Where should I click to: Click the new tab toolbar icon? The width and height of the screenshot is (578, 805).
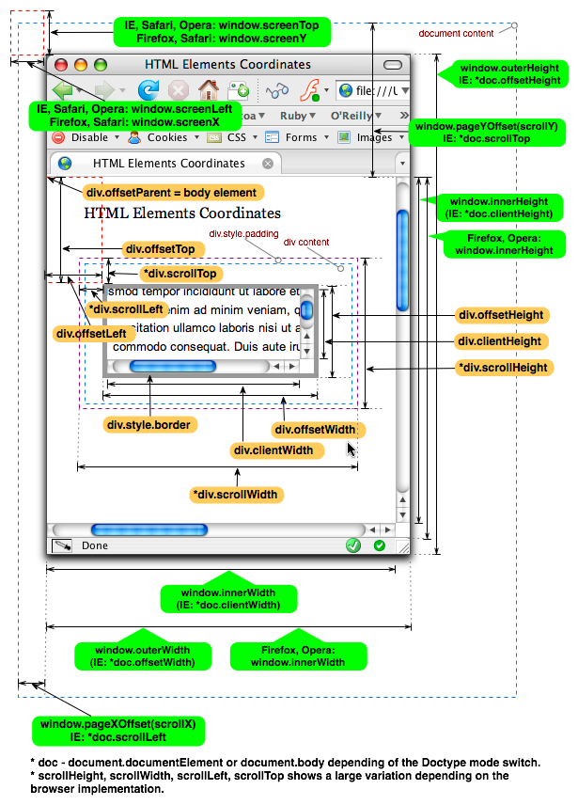[239, 90]
